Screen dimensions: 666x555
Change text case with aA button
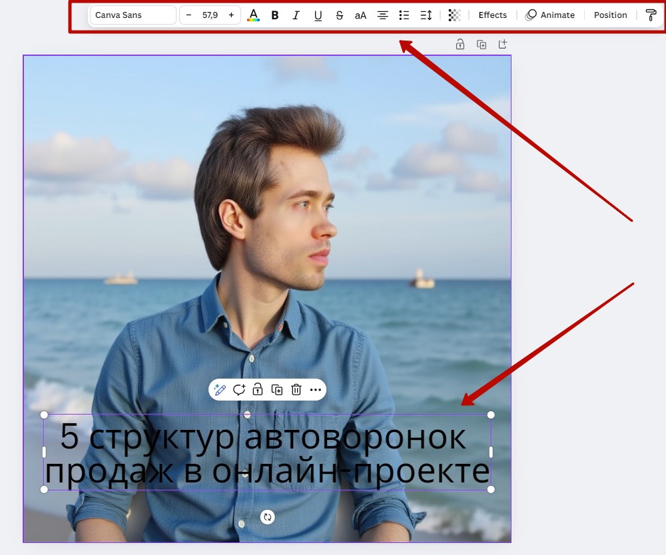[360, 15]
